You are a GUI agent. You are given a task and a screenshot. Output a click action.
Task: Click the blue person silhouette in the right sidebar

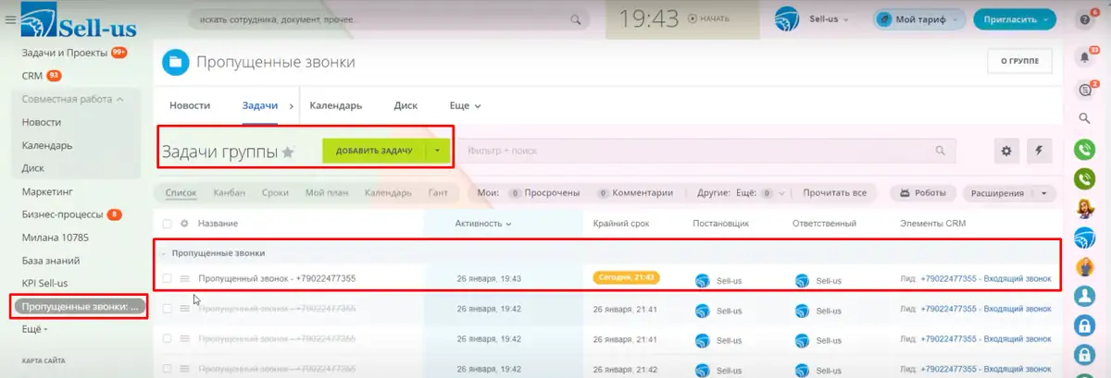[1085, 297]
